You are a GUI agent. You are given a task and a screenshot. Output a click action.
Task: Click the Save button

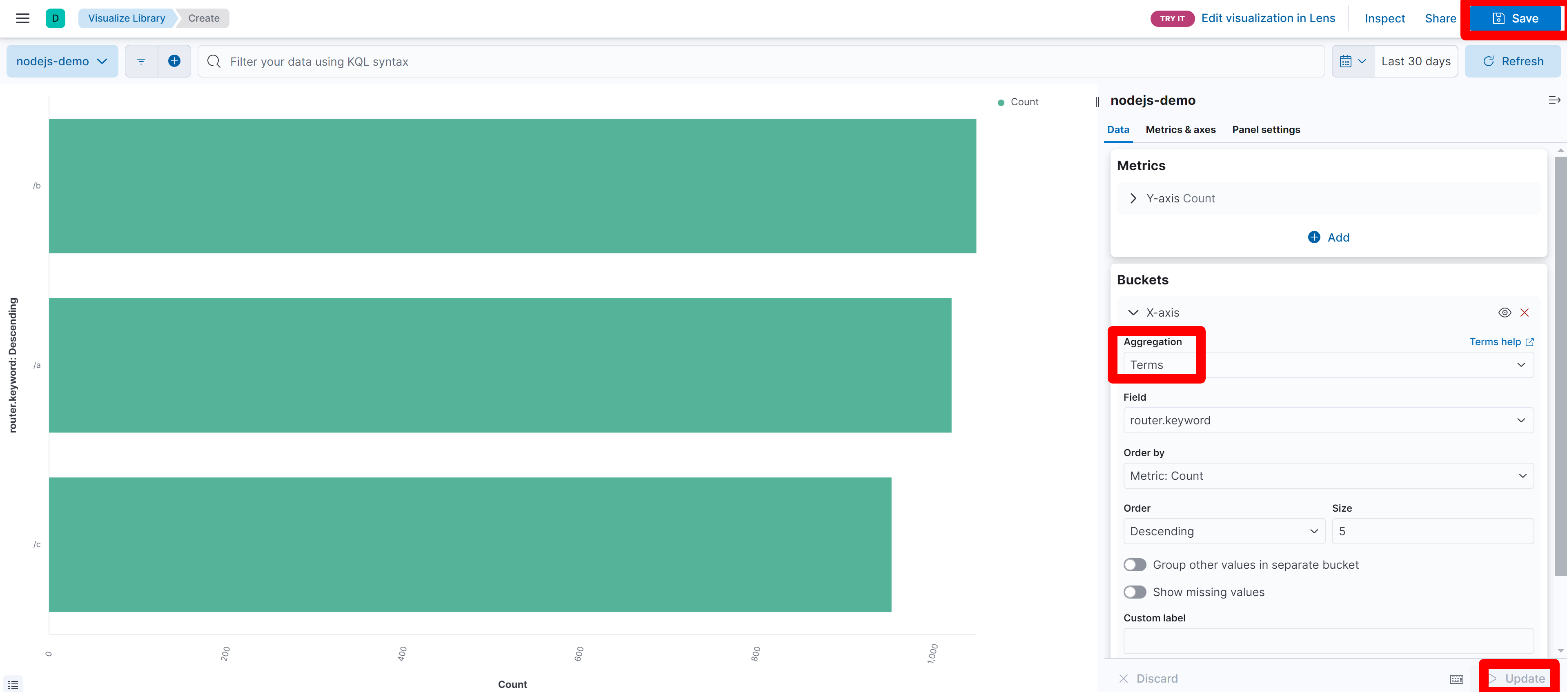pos(1515,18)
